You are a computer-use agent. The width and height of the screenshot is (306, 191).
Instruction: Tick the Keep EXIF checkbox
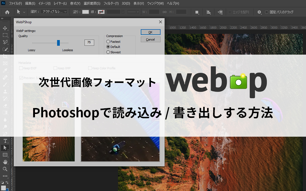click(x=21, y=68)
